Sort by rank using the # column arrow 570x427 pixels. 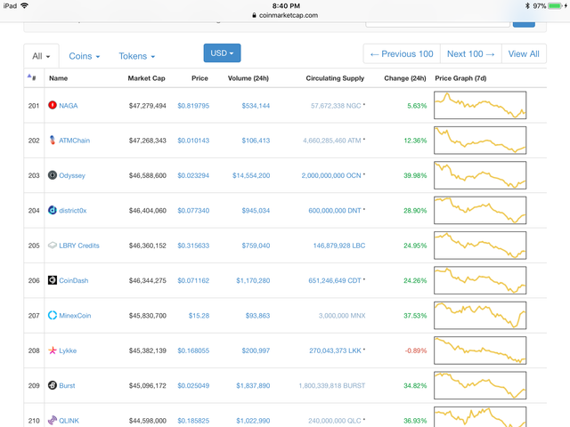click(x=31, y=77)
